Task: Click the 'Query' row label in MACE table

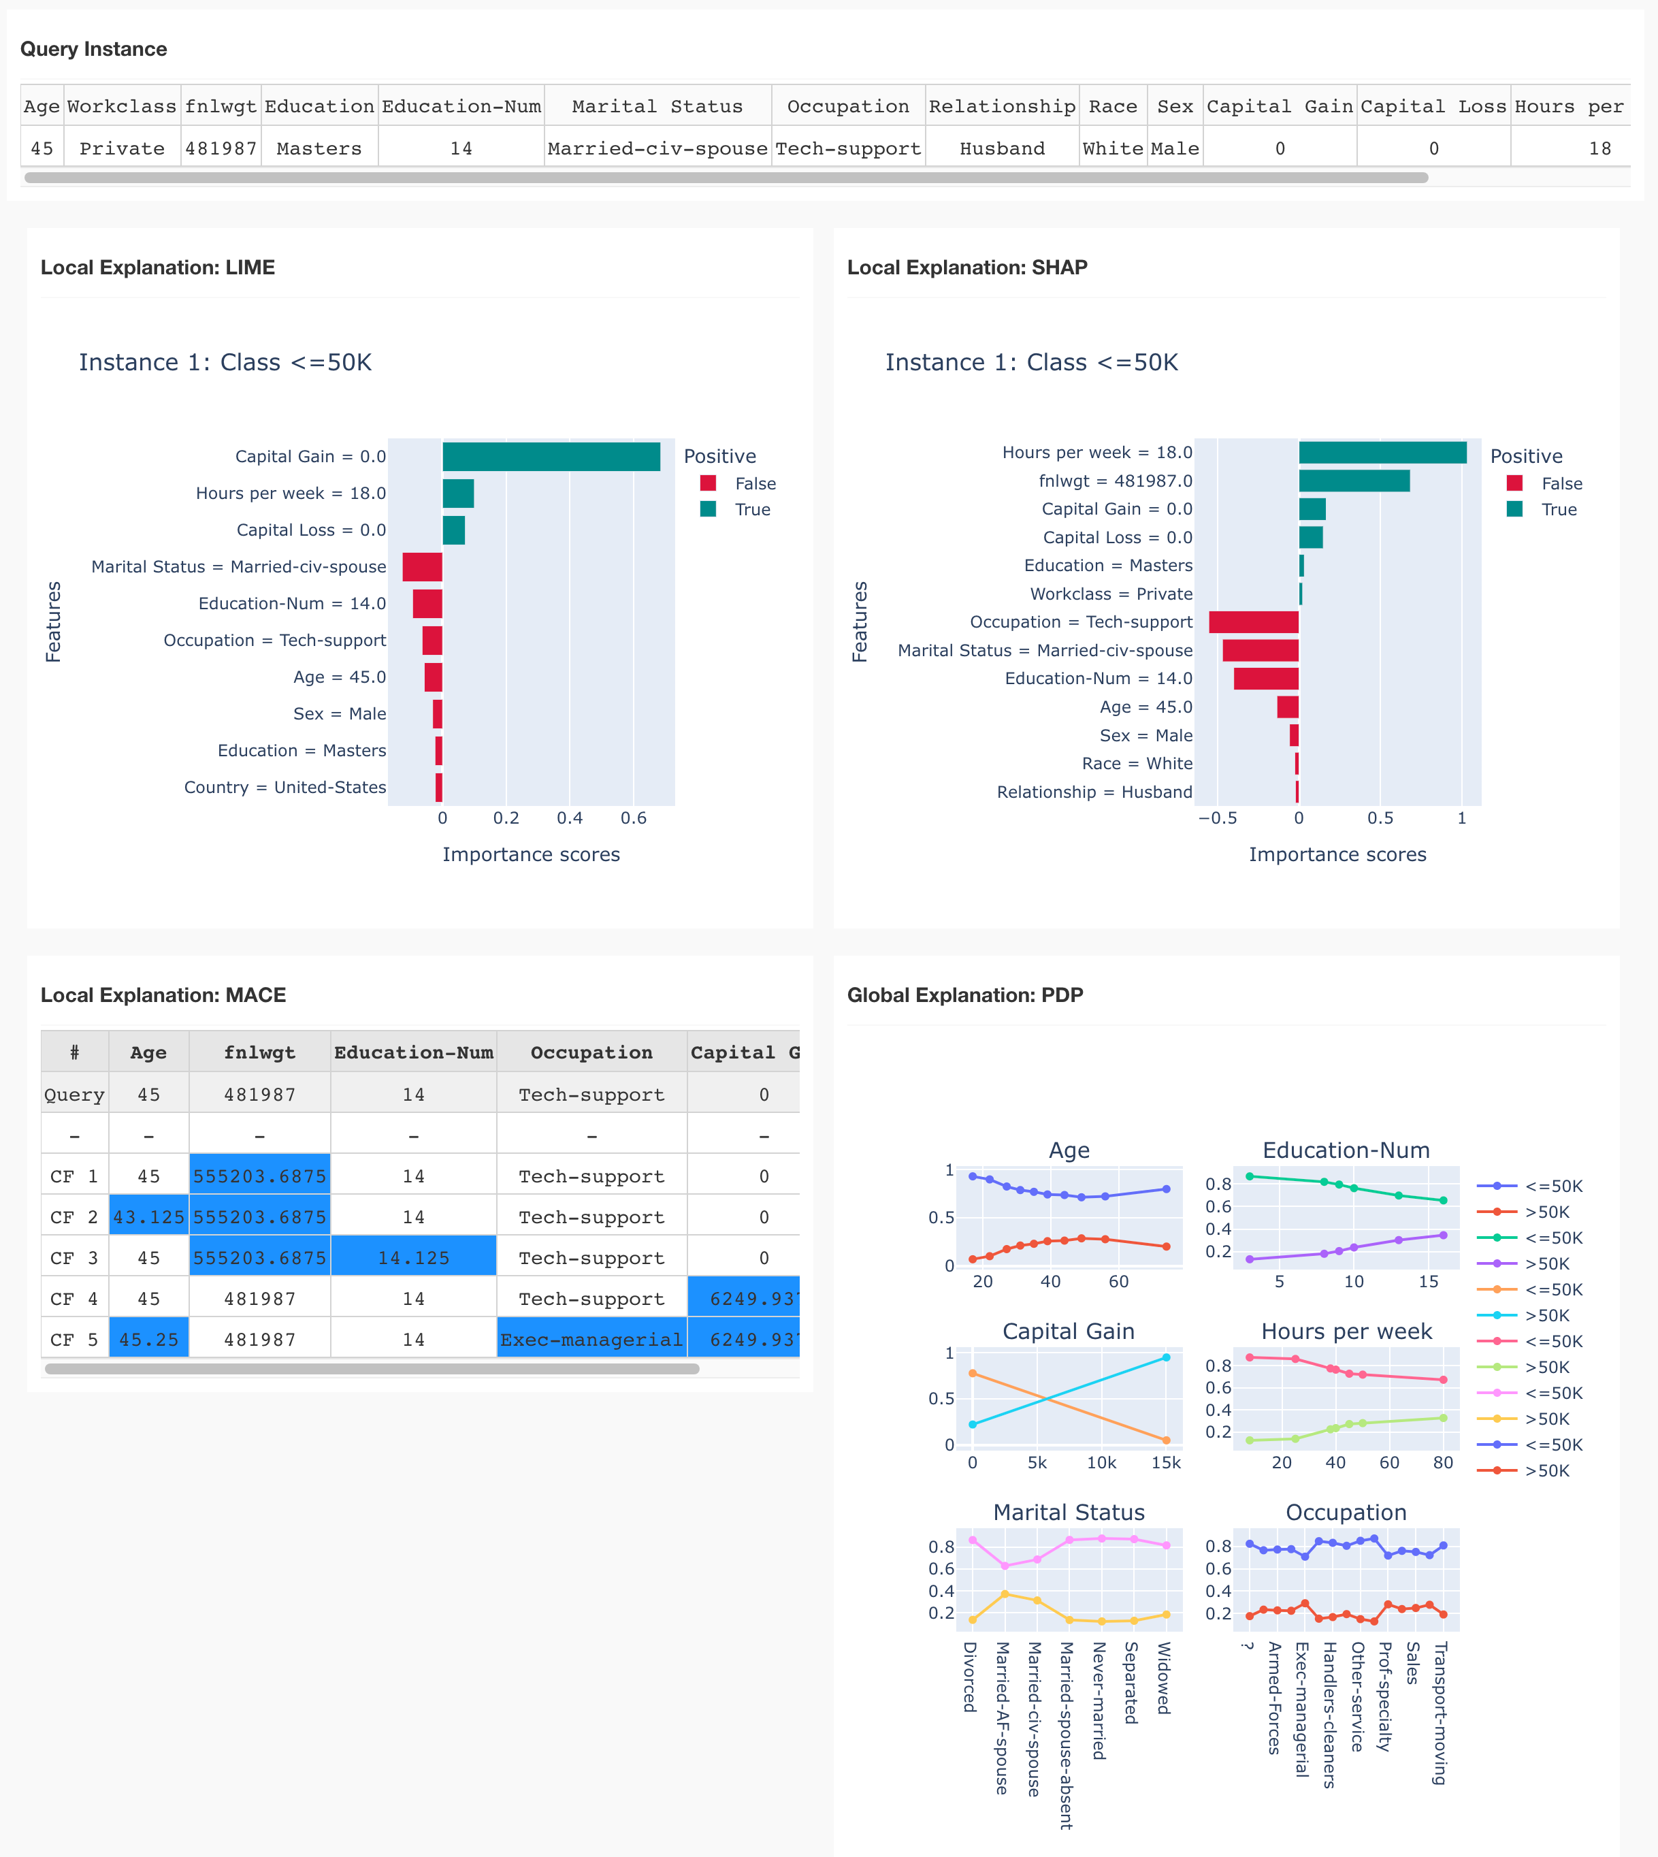Action: (75, 1093)
